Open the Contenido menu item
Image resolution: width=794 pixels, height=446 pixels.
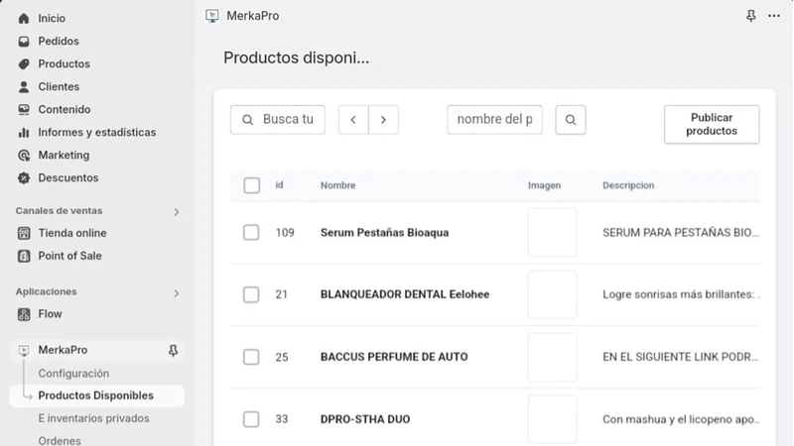(65, 110)
